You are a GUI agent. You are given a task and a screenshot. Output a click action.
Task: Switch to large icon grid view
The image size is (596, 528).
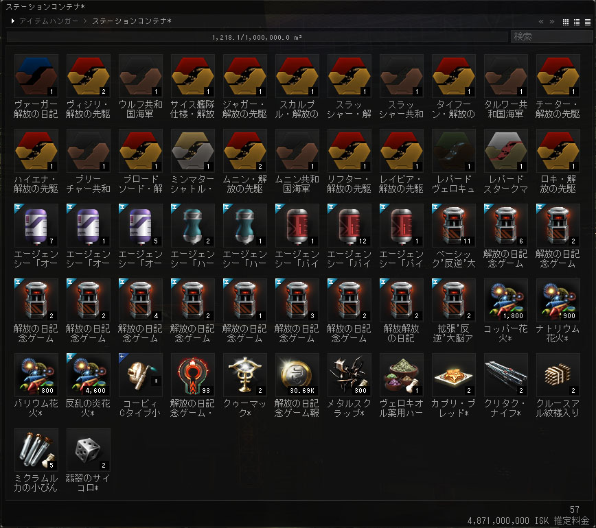[x=566, y=22]
